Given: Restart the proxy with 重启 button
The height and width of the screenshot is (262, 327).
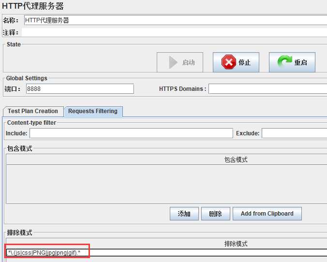Looking at the screenshot, I should click(x=292, y=62).
